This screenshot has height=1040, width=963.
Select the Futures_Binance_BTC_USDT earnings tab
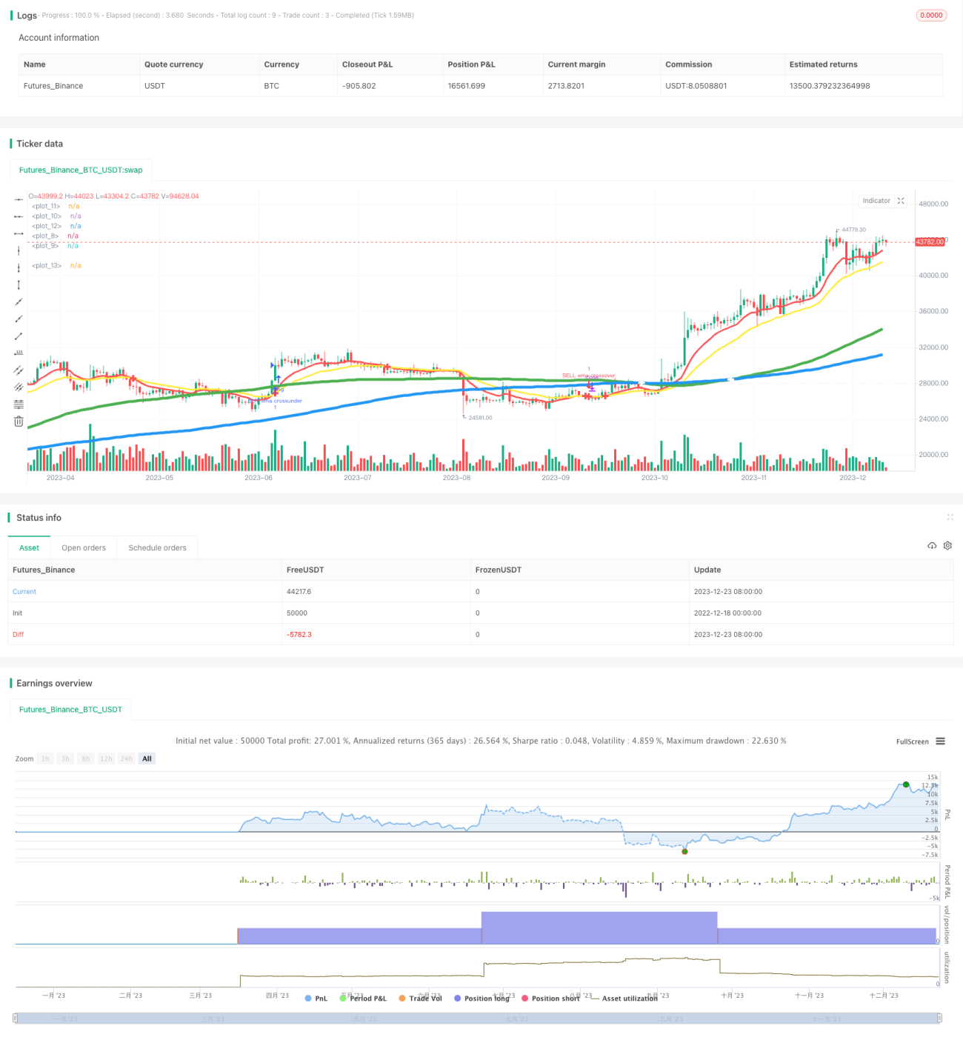point(70,710)
